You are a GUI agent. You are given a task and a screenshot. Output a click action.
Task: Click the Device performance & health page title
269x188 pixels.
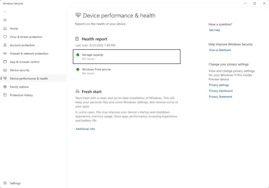point(119,15)
